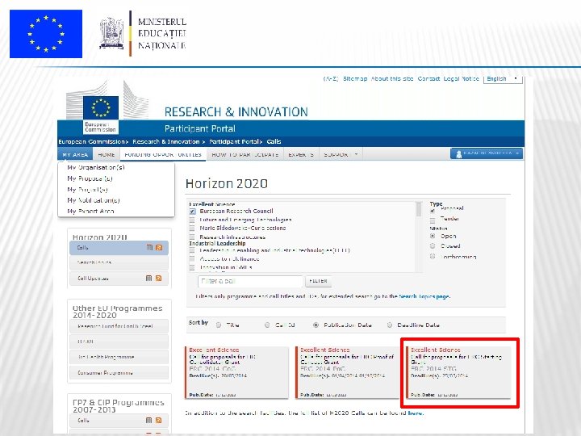Open Sitemap link in header
581x436 pixels.
355,78
